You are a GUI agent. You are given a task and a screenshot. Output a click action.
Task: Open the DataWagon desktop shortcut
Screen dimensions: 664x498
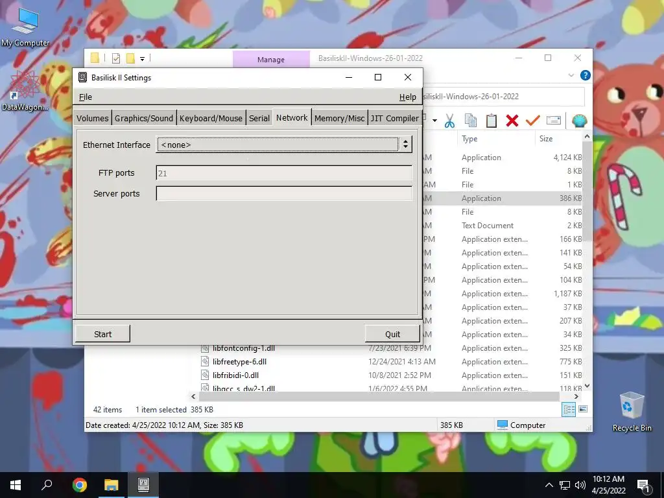[x=25, y=91]
